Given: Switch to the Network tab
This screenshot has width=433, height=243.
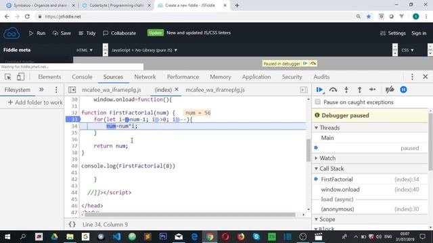Looking at the screenshot, I should [x=145, y=77].
